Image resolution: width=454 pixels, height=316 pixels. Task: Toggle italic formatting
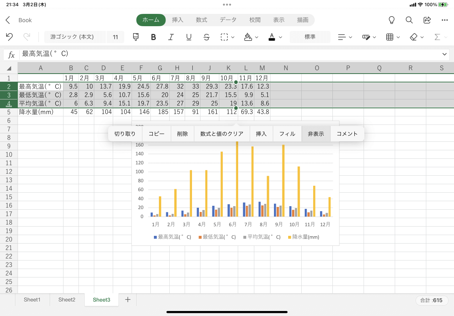tap(171, 37)
